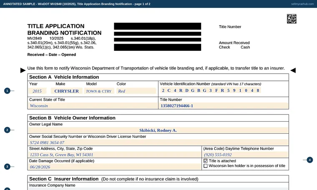Click the VIN field starting 2C4RDGBG
317x190 pixels.
point(211,90)
